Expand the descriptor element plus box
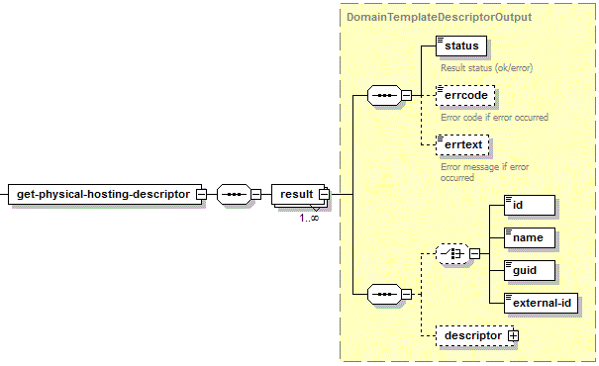599x366 pixels. [x=514, y=336]
